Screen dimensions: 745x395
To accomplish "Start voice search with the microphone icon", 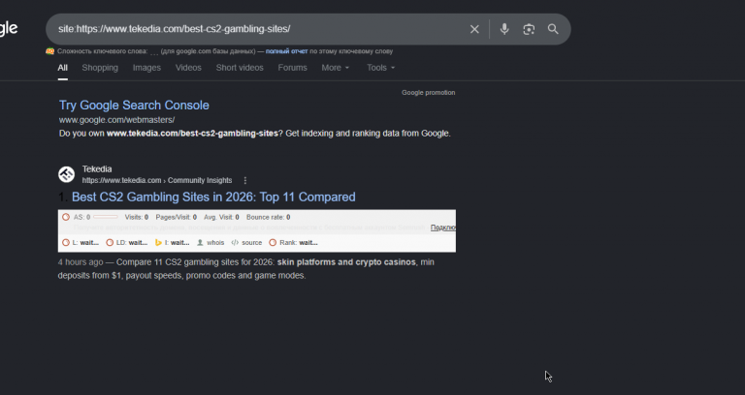I will [x=504, y=29].
